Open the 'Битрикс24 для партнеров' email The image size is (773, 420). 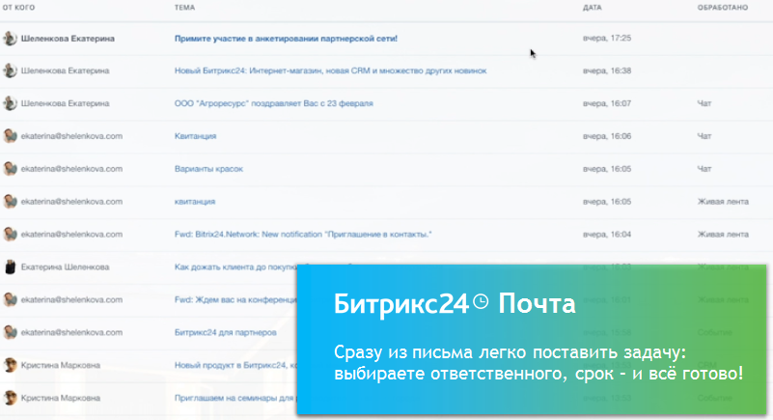point(225,333)
